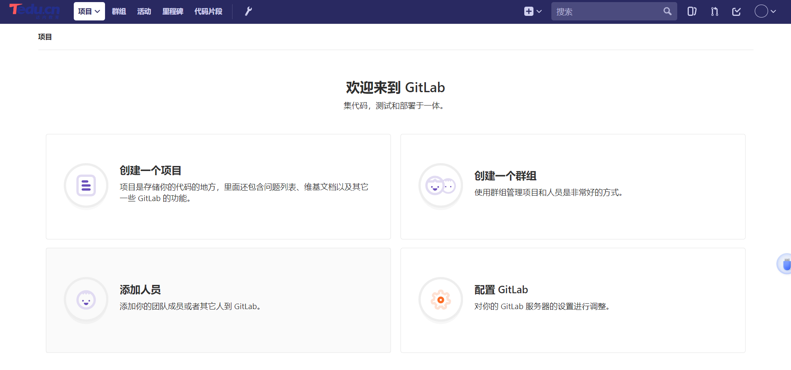791x370 pixels.
Task: Click the add-people smiley icon
Action: (86, 300)
